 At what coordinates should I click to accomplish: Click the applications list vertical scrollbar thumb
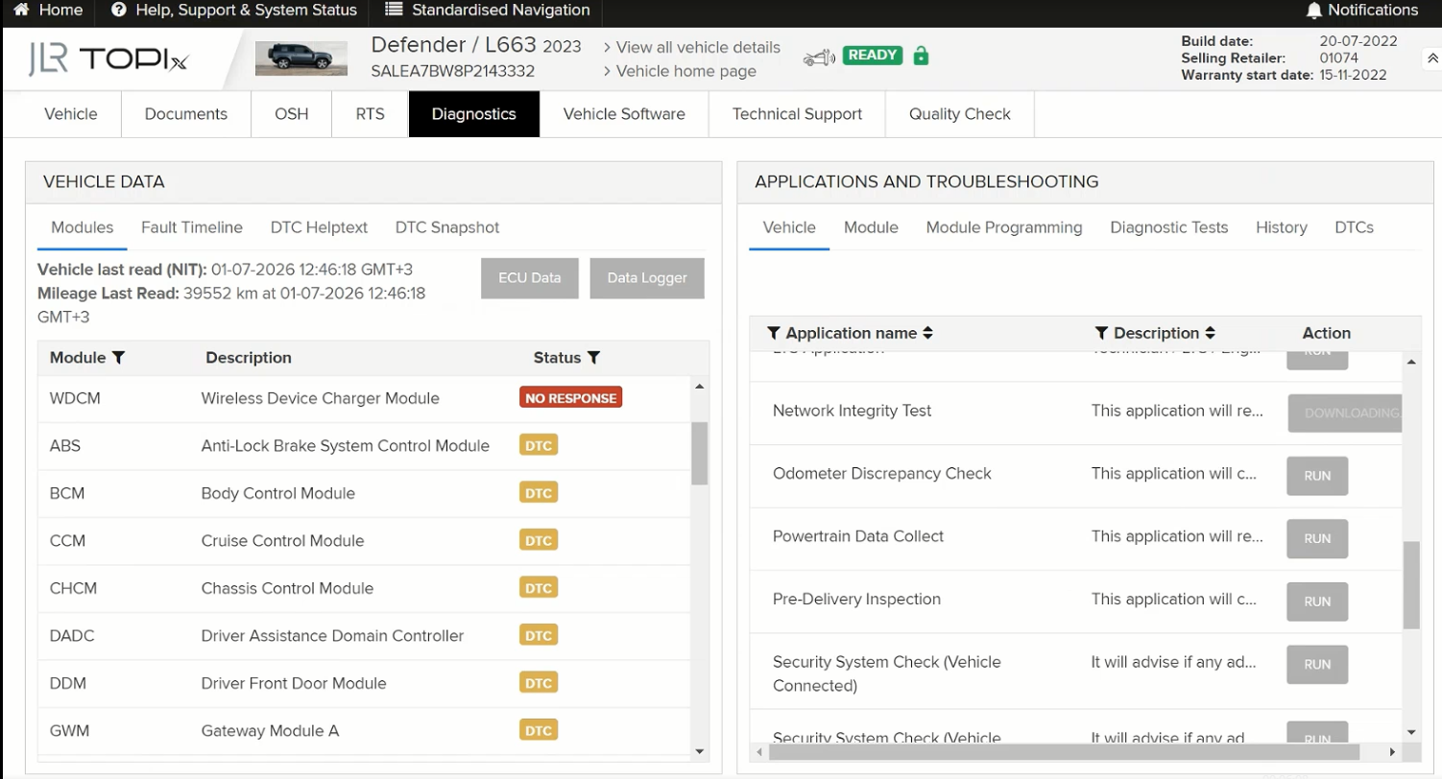click(1411, 585)
